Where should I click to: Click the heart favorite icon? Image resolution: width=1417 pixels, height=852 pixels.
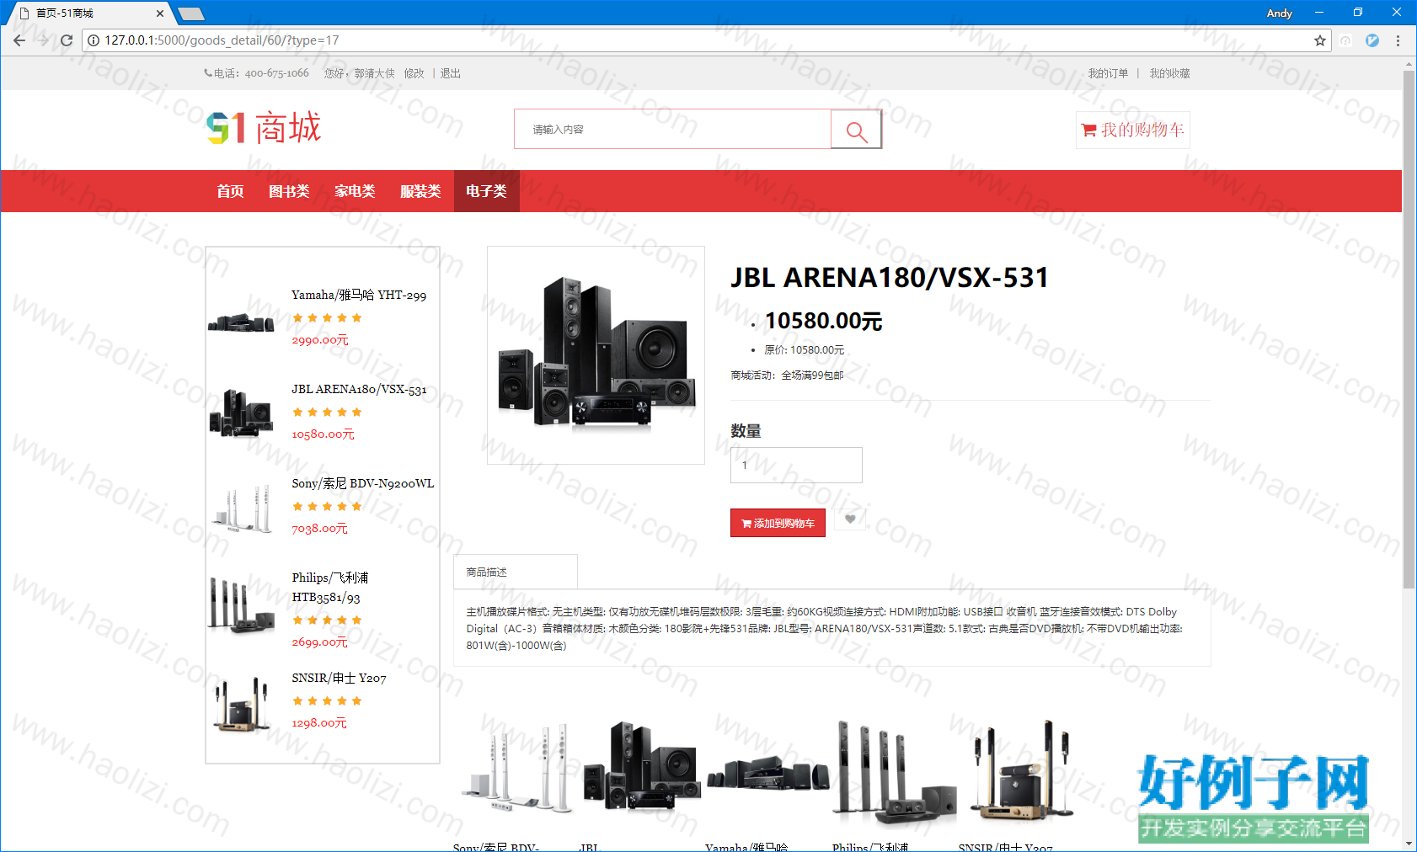click(850, 519)
